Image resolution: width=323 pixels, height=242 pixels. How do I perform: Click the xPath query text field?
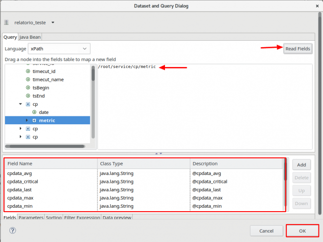coord(206,107)
